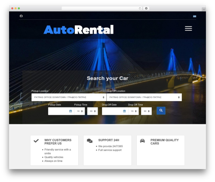Click the checkmark icon in Why Customers card
The height and width of the screenshot is (182, 215).
(x=36, y=141)
